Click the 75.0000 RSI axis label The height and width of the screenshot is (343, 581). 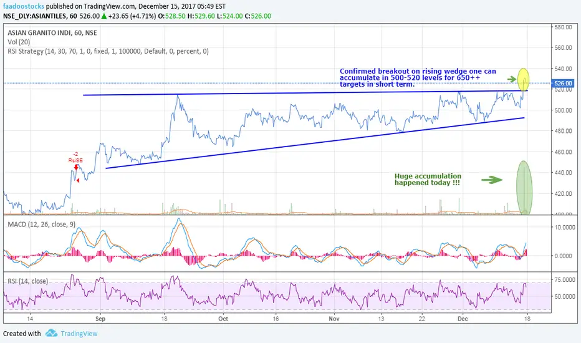[x=565, y=279]
